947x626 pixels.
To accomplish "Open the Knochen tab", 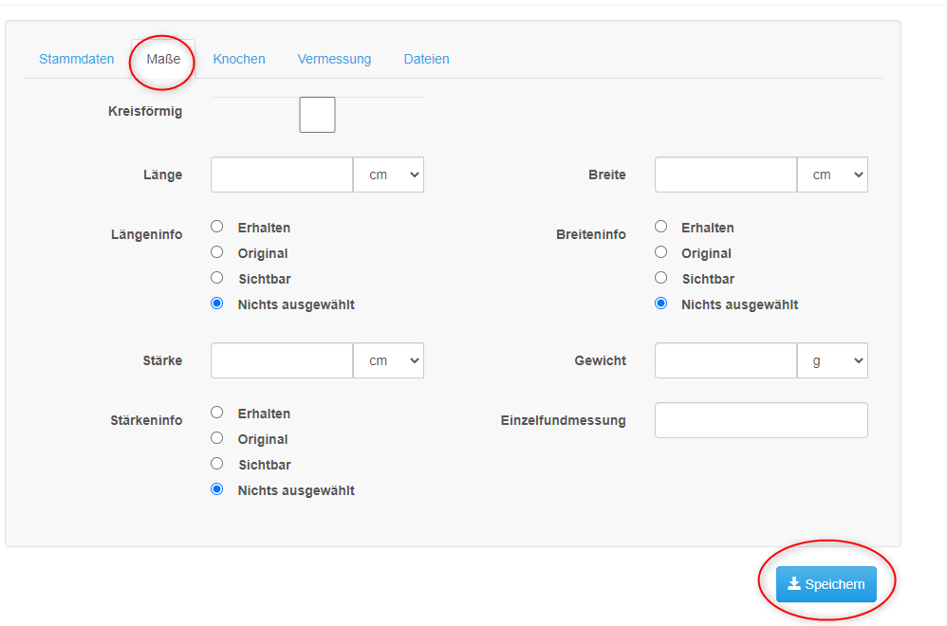I will [x=239, y=59].
